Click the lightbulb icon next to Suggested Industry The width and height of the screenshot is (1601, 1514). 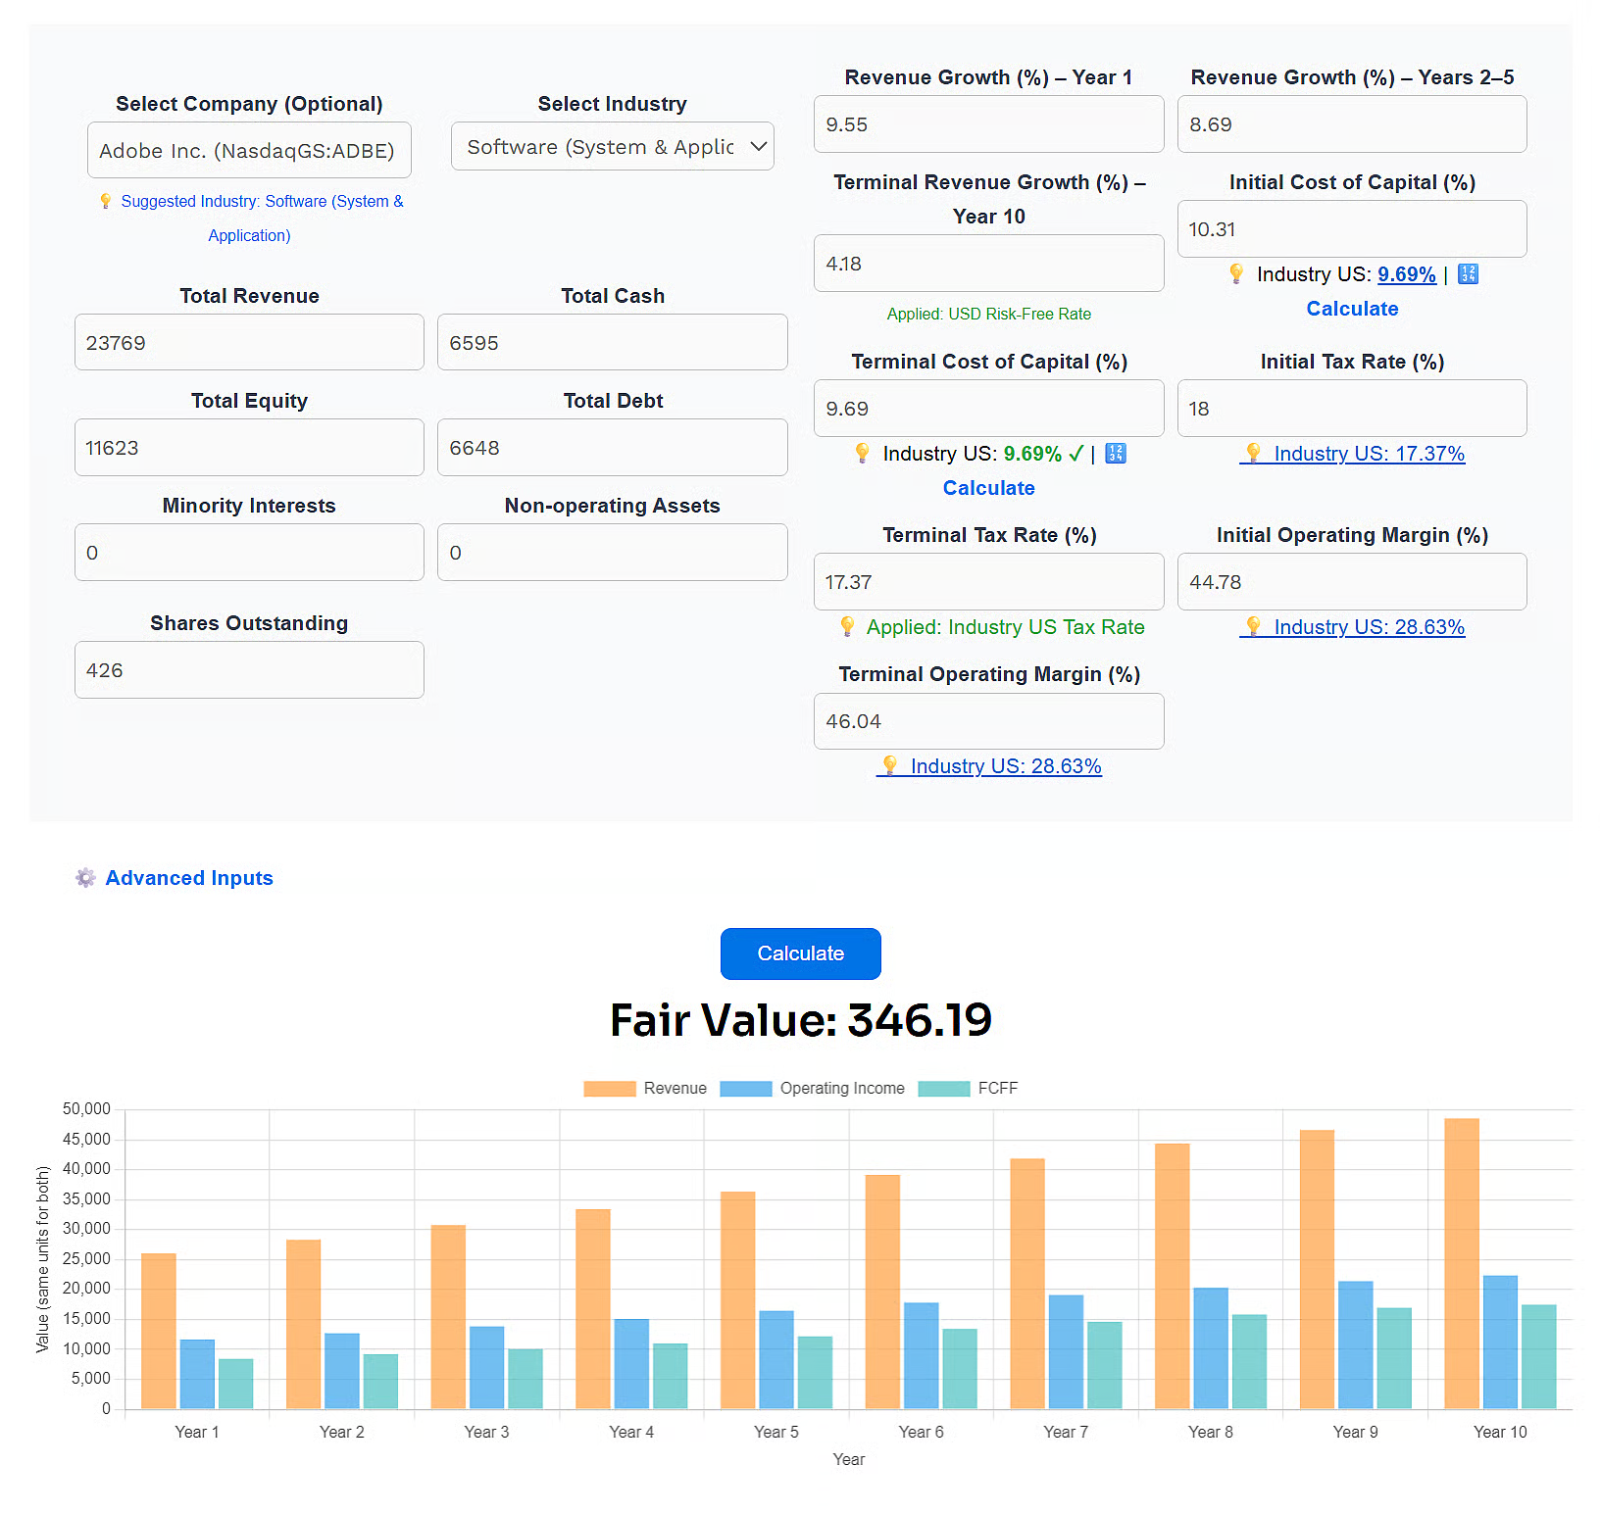tap(106, 201)
